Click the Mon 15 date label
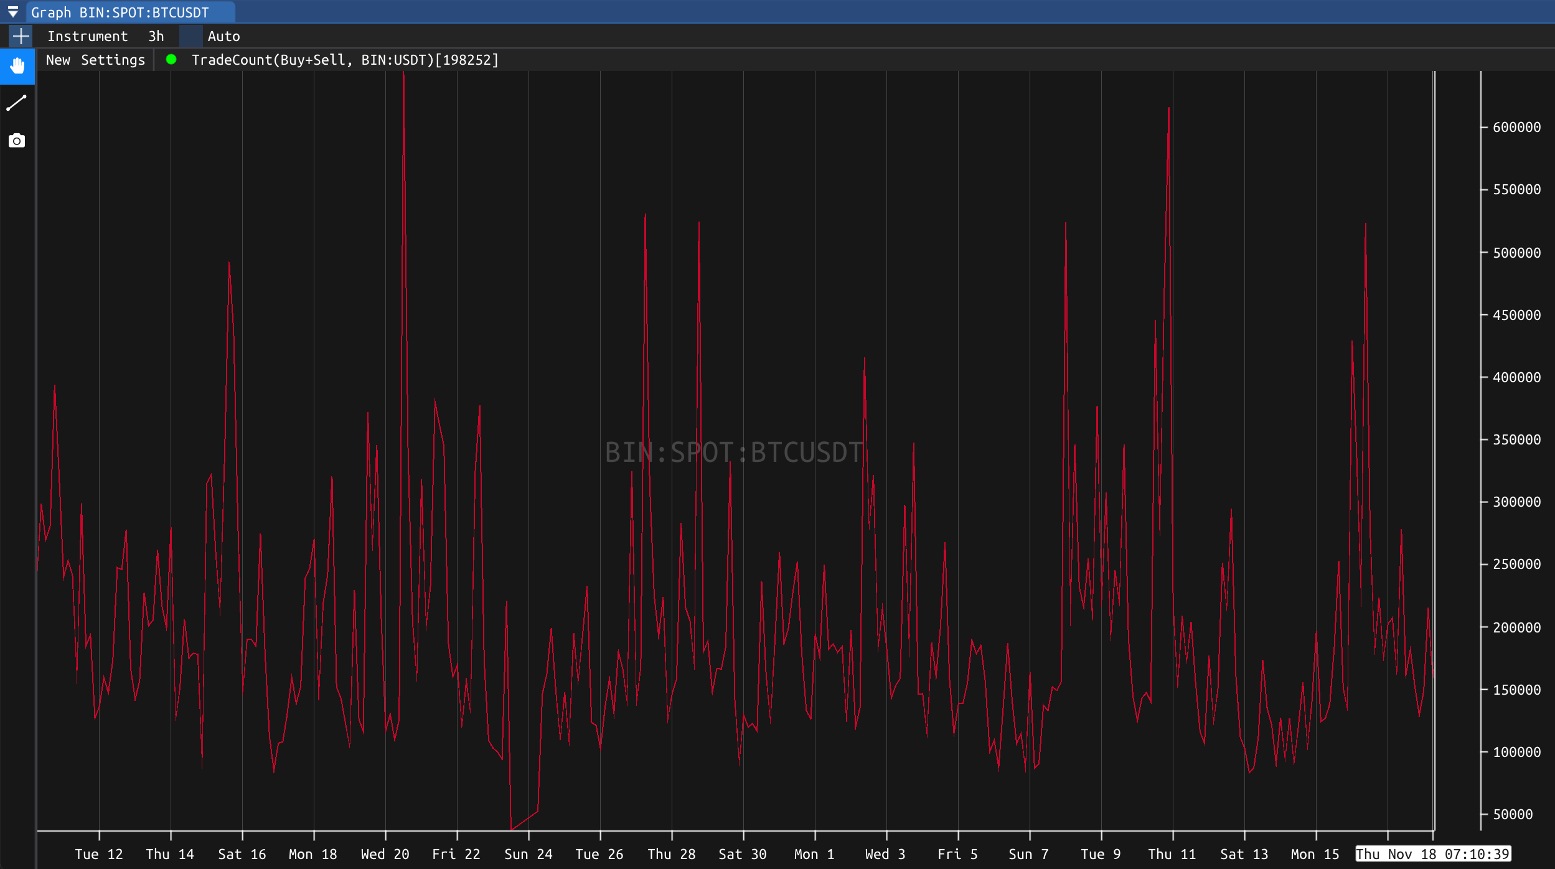The width and height of the screenshot is (1555, 869). pyautogui.click(x=1315, y=854)
